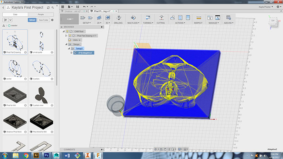
Task: Click the ViewCube TOP face
Action: pos(273,21)
